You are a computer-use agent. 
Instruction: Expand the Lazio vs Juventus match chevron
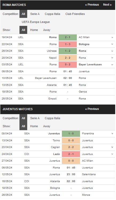click(x=112, y=154)
